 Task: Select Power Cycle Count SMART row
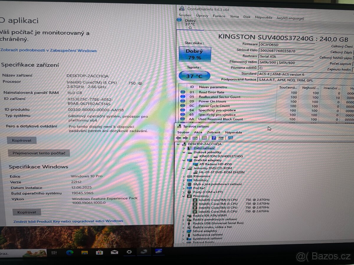(x=267, y=106)
